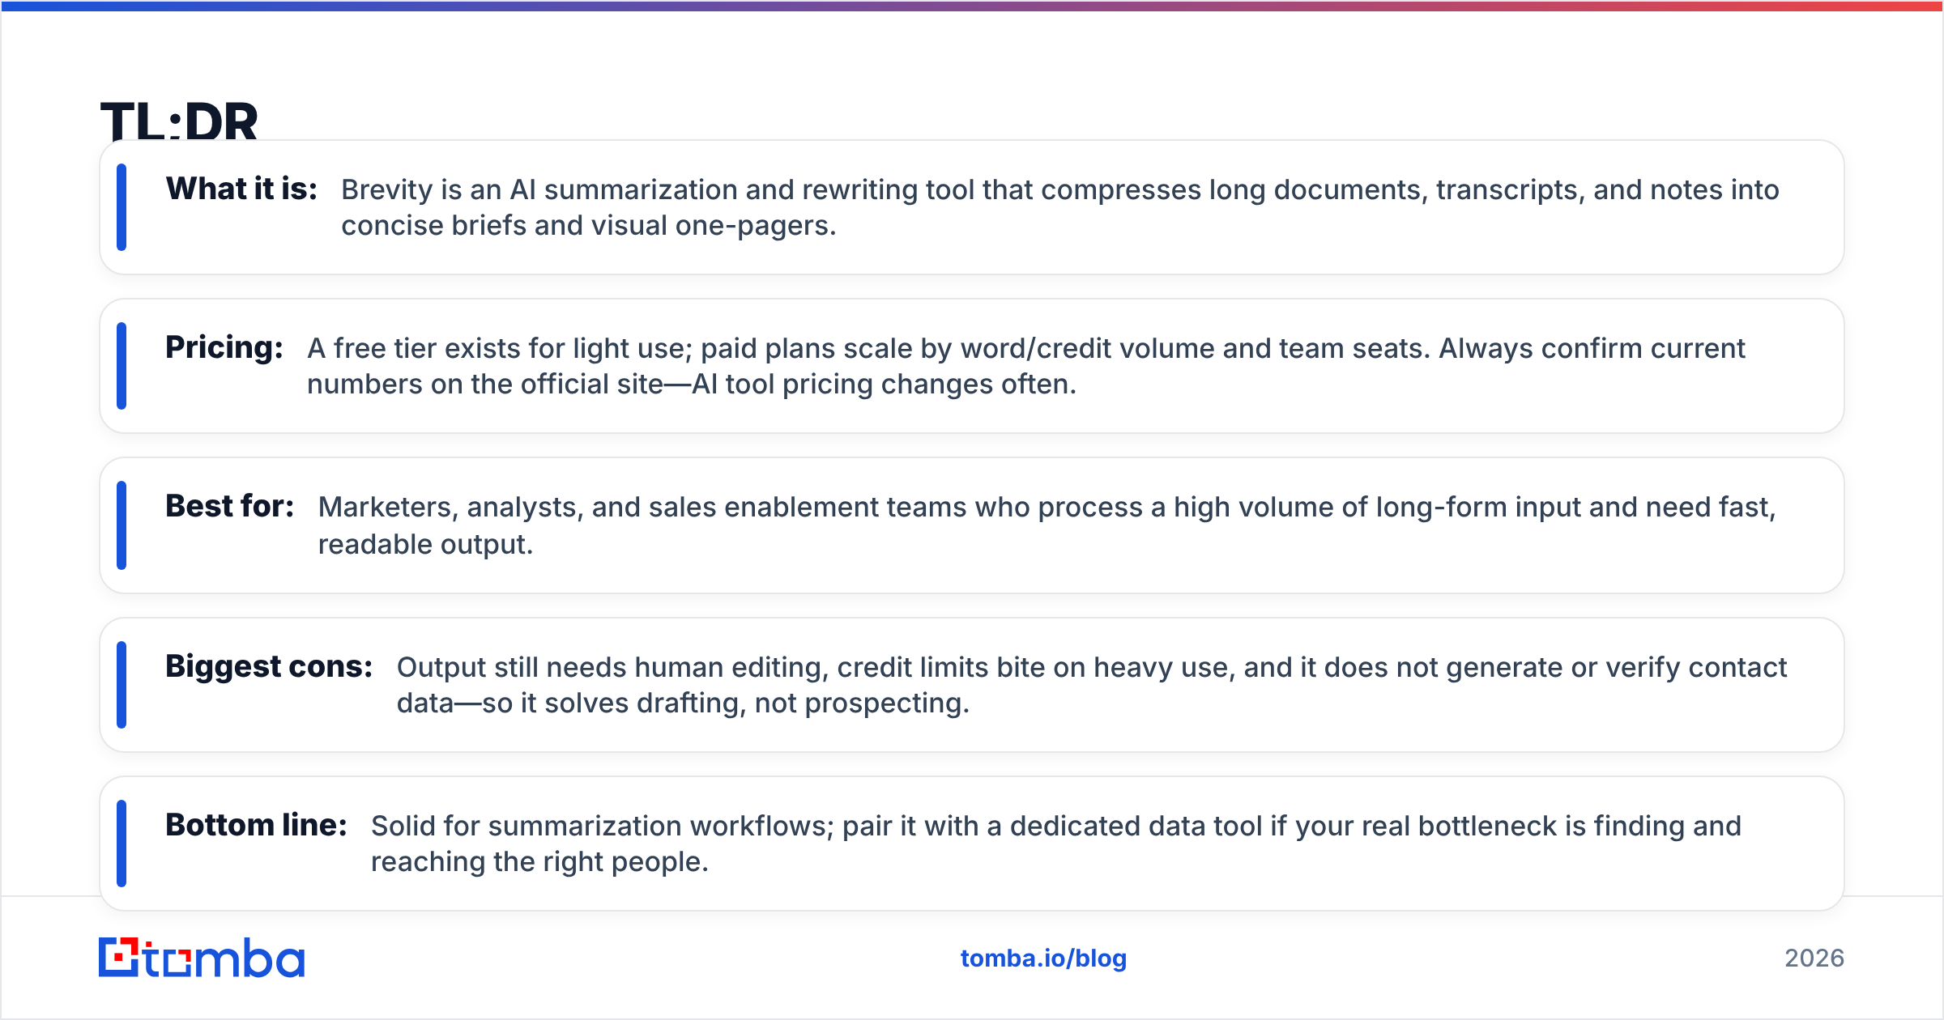Click the free tier pricing description
Viewport: 1944px width, 1020px height.
[x=1025, y=366]
